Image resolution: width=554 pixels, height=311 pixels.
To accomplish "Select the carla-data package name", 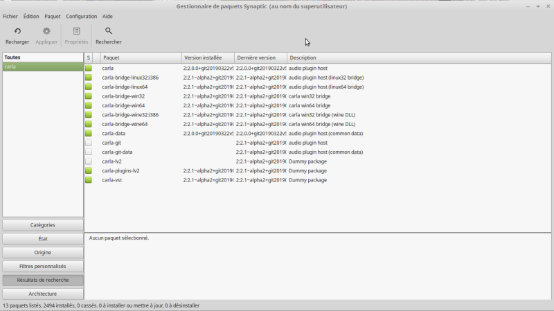I will pos(114,133).
